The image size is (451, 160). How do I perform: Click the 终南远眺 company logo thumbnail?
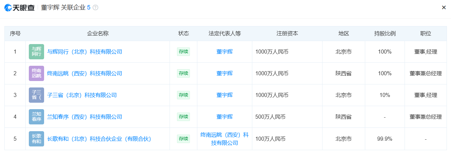click(x=36, y=74)
